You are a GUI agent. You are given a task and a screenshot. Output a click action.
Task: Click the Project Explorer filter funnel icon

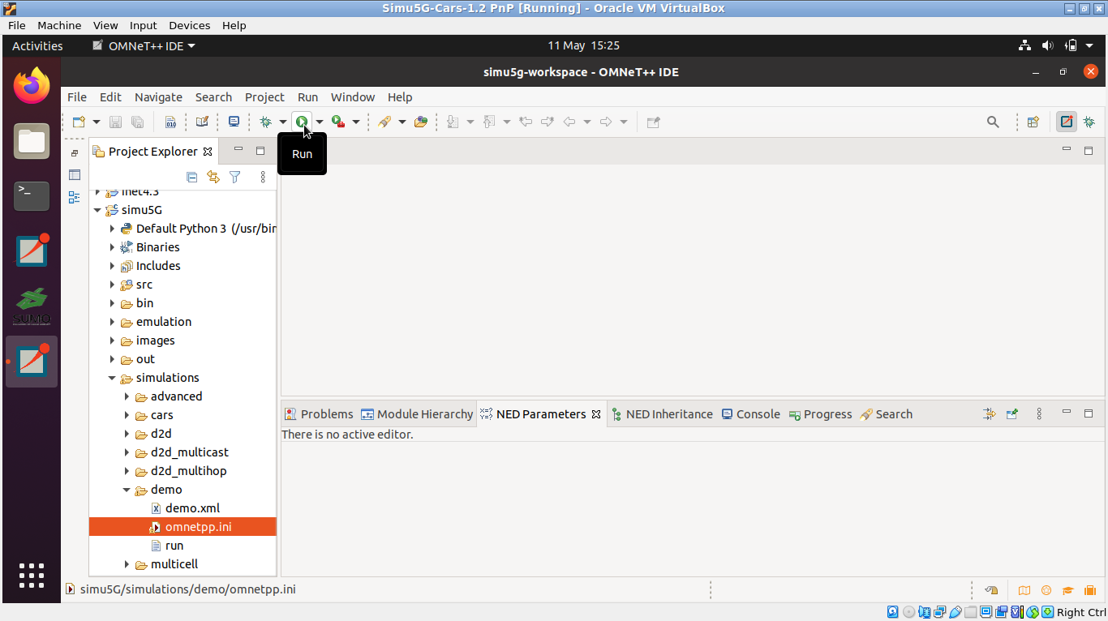235,177
